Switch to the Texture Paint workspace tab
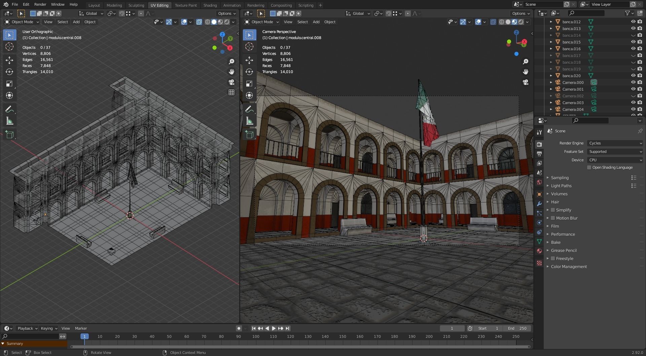 186,5
